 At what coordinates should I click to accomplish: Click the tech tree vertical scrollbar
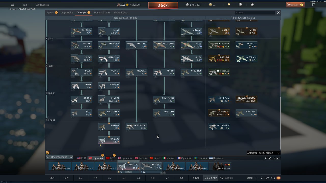(x=281, y=123)
